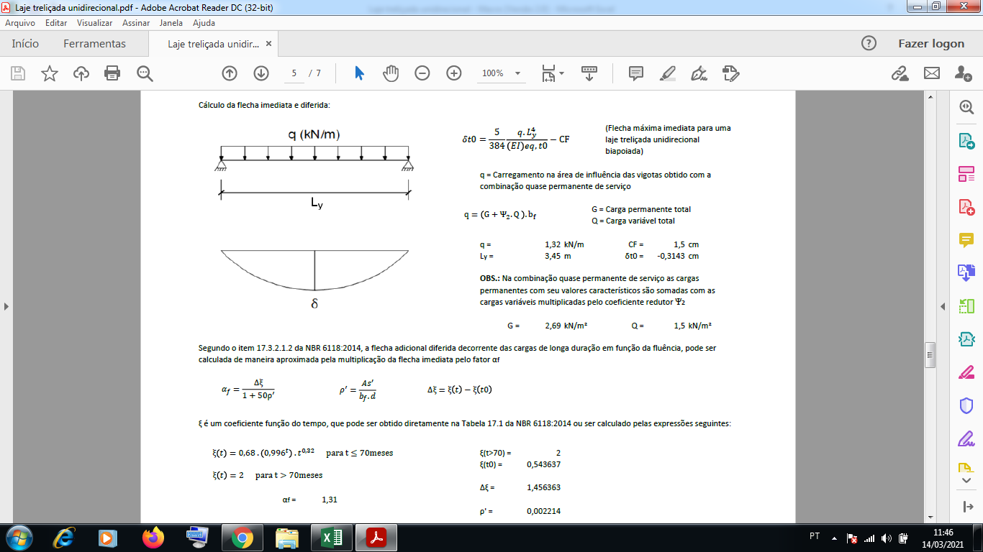The width and height of the screenshot is (983, 552).
Task: Close the Laje treliçada document tab
Action: [x=269, y=44]
